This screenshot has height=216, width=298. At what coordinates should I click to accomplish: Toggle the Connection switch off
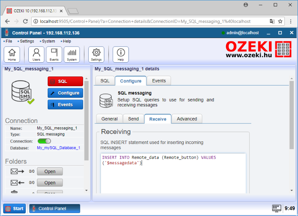point(44,141)
